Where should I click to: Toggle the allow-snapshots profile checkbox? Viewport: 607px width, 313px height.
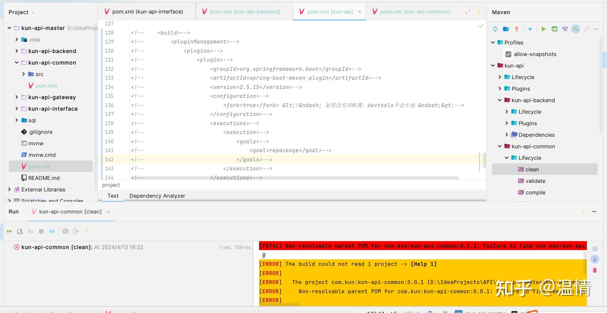point(508,54)
